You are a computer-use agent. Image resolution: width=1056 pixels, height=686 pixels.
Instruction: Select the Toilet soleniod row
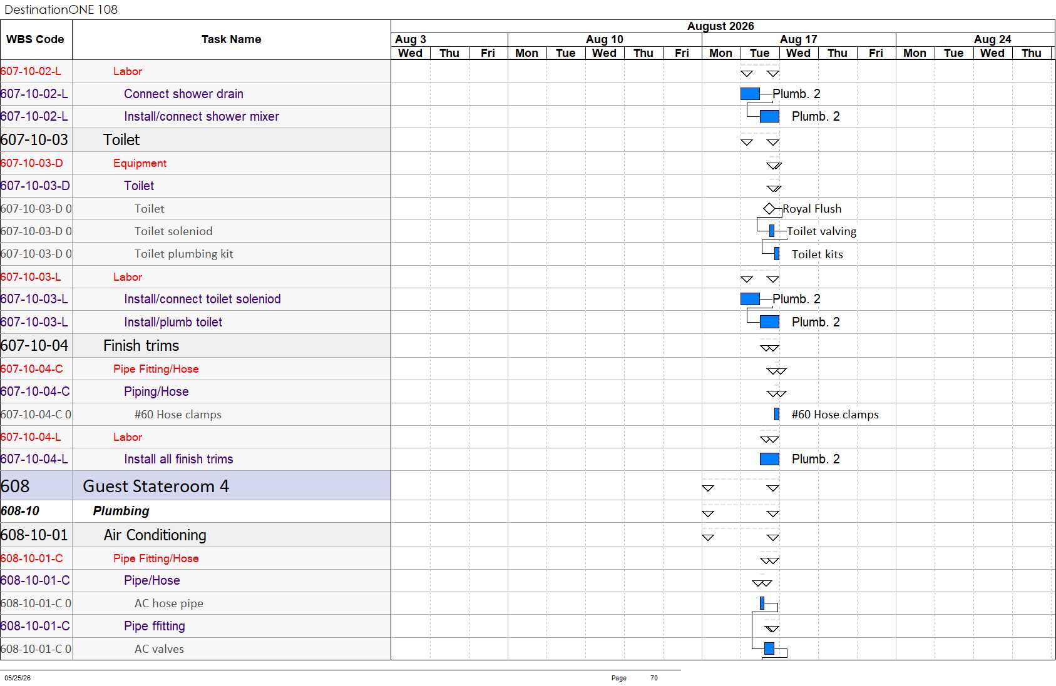pos(195,231)
